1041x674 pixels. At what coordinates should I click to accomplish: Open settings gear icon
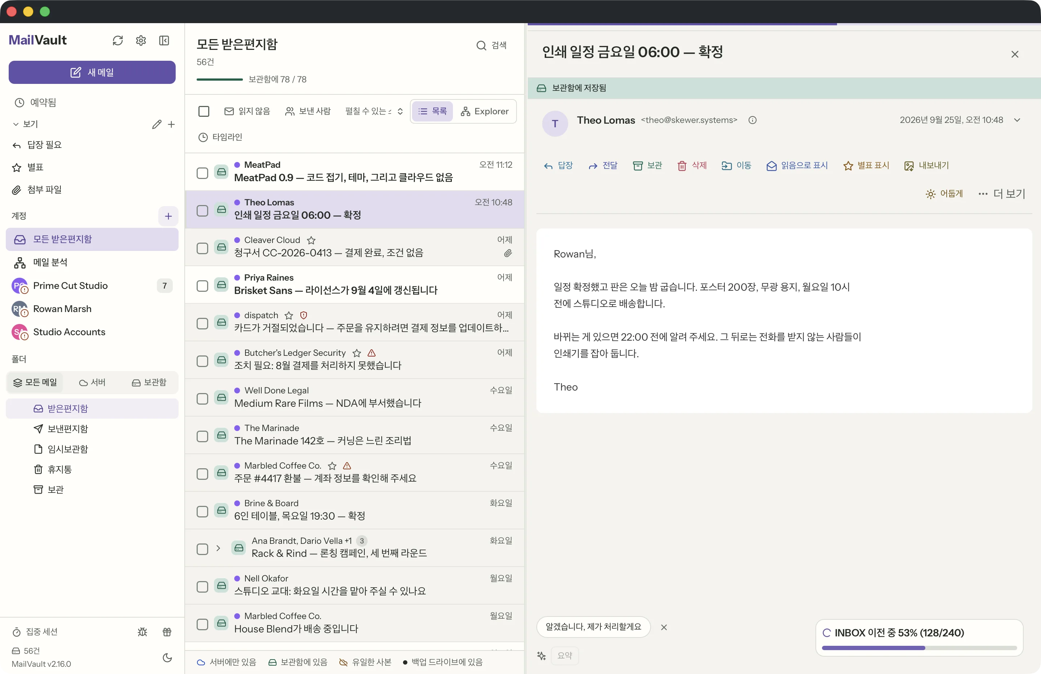pos(141,40)
